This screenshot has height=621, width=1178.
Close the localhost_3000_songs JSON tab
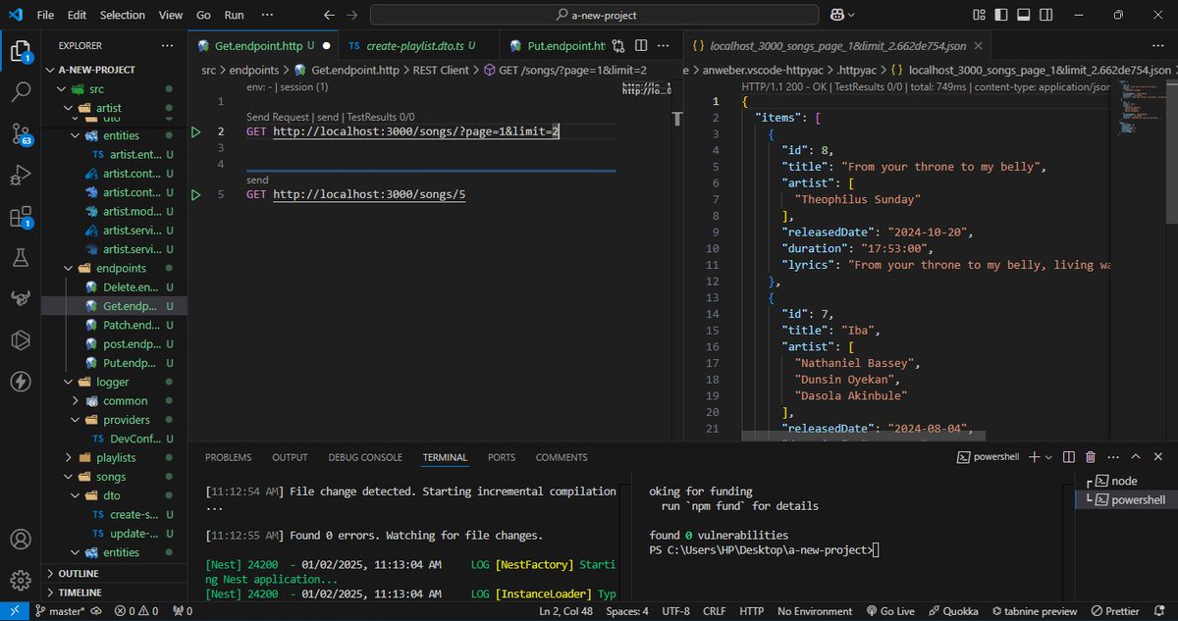pyautogui.click(x=979, y=45)
